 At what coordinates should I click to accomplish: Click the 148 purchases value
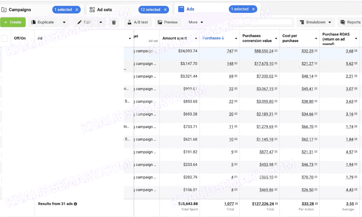tap(230, 64)
